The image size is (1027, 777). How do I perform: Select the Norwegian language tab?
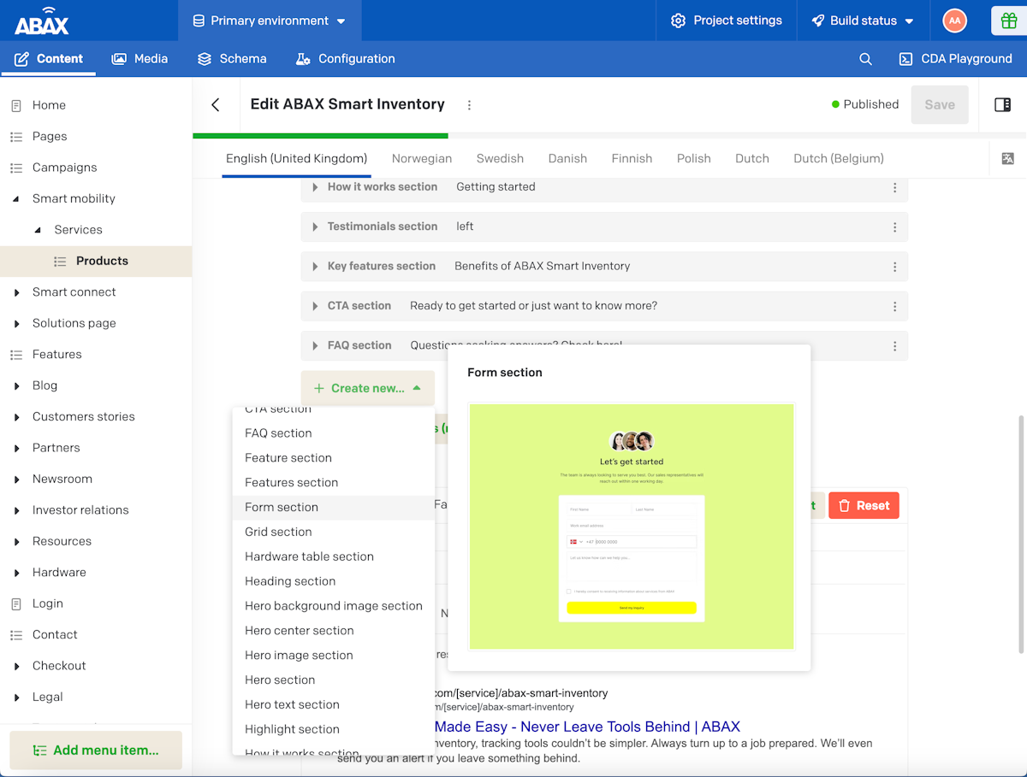pos(421,158)
